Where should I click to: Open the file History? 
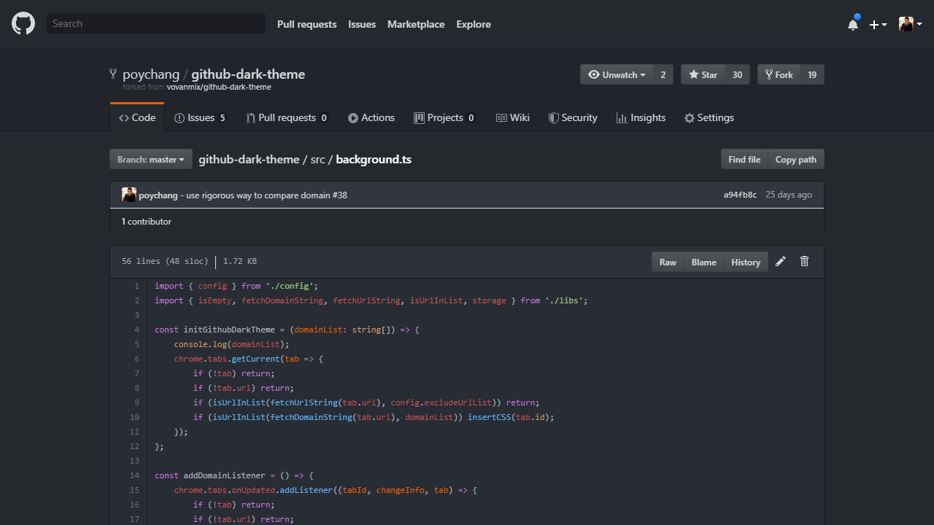pos(746,262)
